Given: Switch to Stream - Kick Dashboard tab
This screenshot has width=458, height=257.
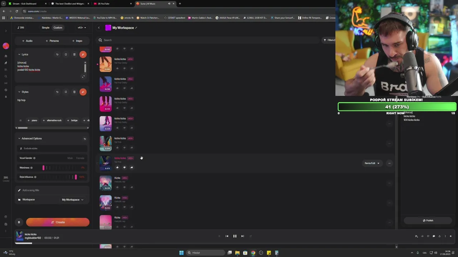Looking at the screenshot, I should coord(28,4).
